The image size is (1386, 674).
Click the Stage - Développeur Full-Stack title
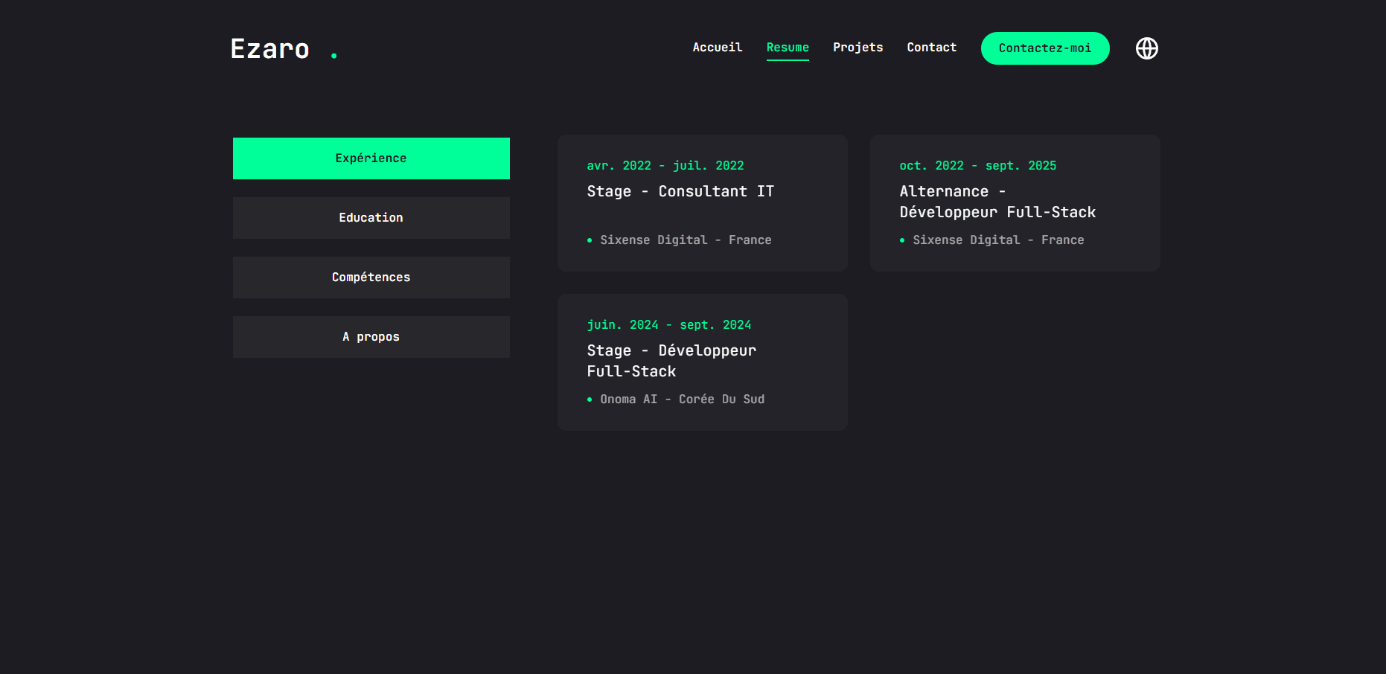tap(671, 361)
